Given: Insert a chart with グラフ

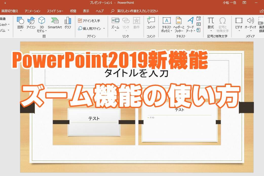Looking at the screenshot, I should click(x=68, y=23).
